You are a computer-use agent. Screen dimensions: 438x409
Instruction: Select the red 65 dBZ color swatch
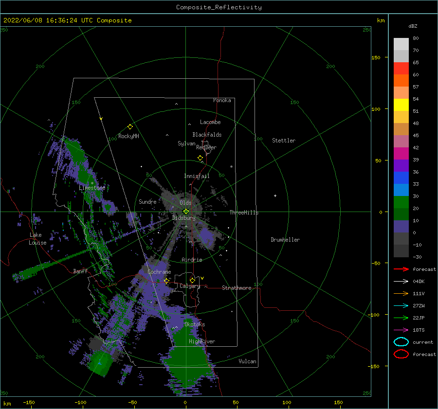click(x=401, y=69)
